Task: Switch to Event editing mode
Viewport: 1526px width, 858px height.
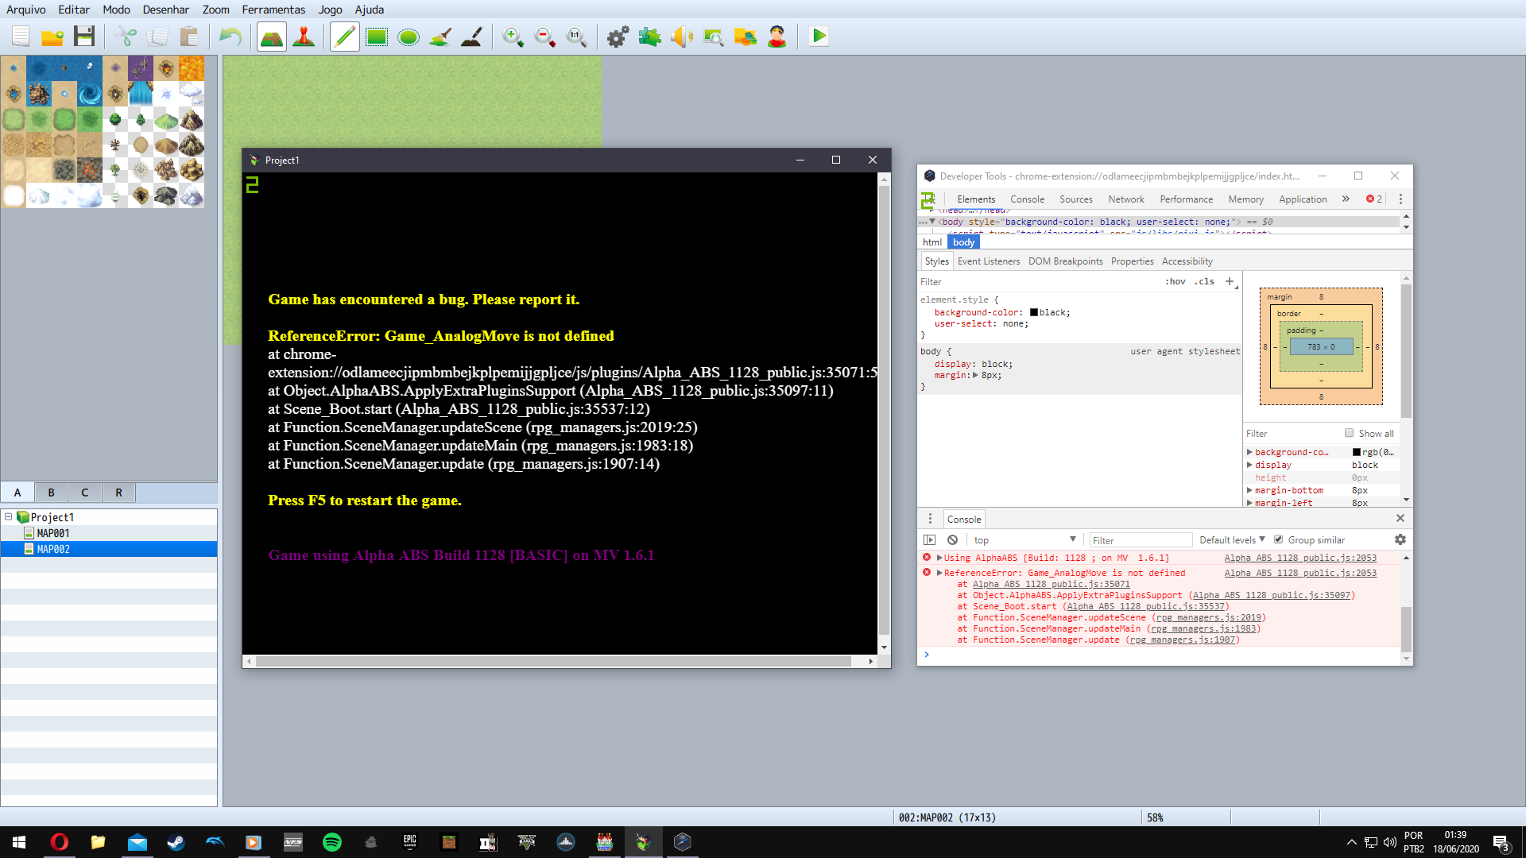Action: point(304,37)
